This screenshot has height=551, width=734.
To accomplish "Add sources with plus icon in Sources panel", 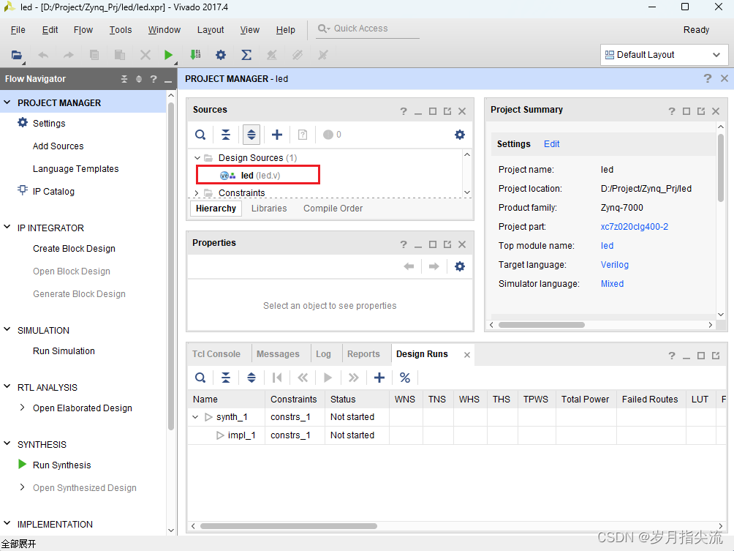I will (277, 135).
